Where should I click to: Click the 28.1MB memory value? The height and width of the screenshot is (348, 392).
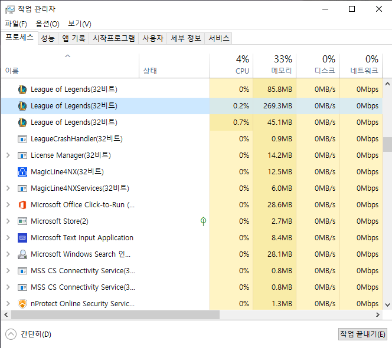tap(279, 254)
